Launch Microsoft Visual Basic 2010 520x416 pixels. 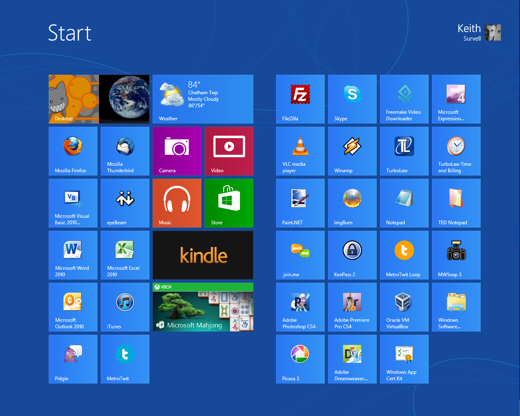click(x=73, y=203)
